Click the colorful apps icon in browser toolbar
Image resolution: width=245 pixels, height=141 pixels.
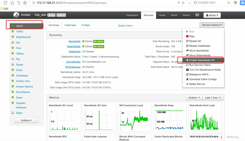click(x=235, y=3)
